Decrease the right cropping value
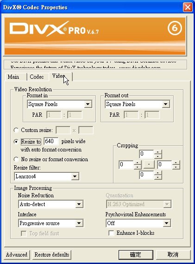Viewport: 195px width, 264px height. point(176,167)
